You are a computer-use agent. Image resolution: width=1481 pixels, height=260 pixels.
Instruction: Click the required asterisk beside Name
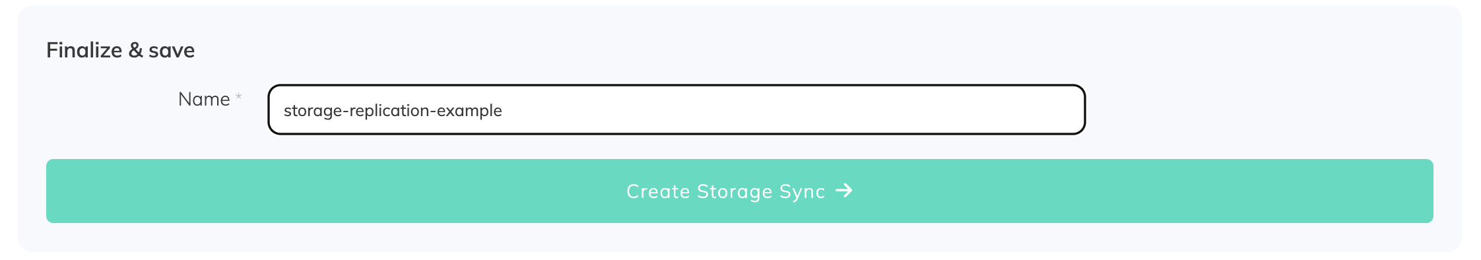[x=238, y=97]
